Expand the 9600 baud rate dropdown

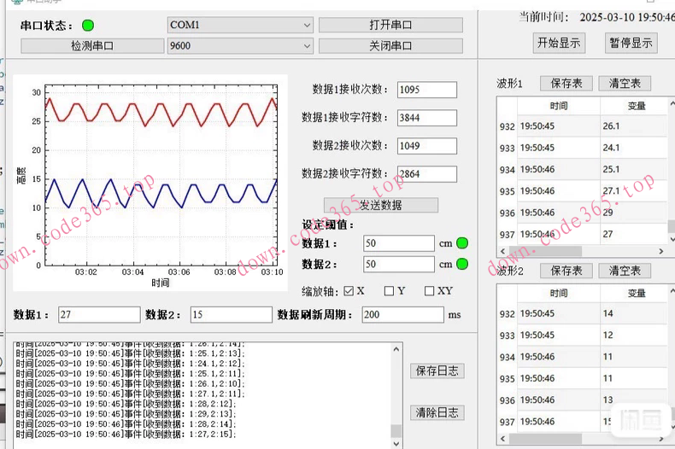240,45
